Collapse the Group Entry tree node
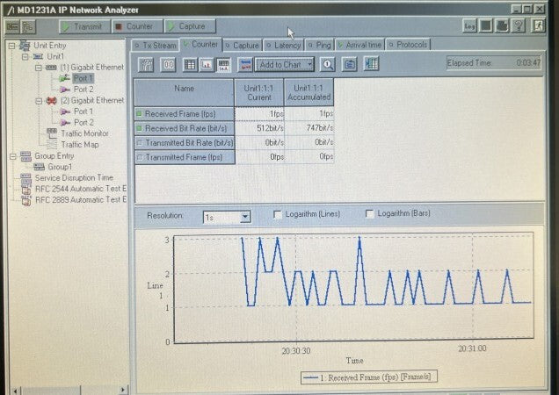The width and height of the screenshot is (559, 395). (x=12, y=156)
